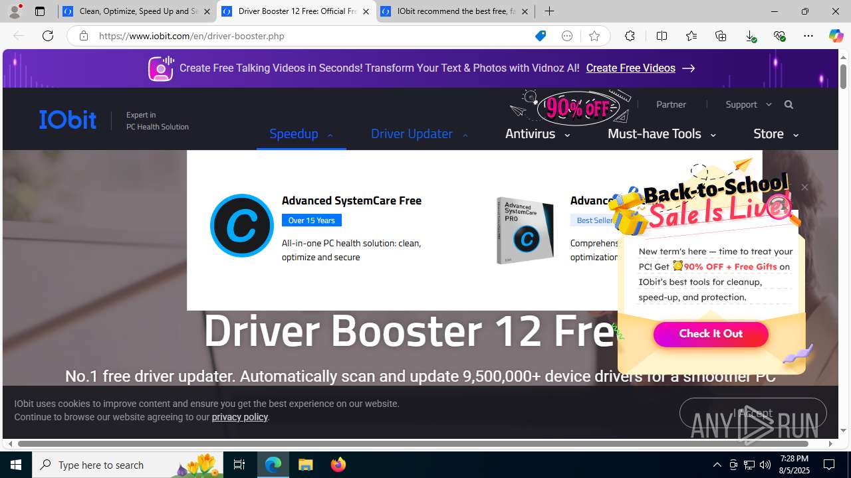Viewport: 851px width, 478px height.
Task: Open the volume control in tray
Action: pyautogui.click(x=765, y=465)
